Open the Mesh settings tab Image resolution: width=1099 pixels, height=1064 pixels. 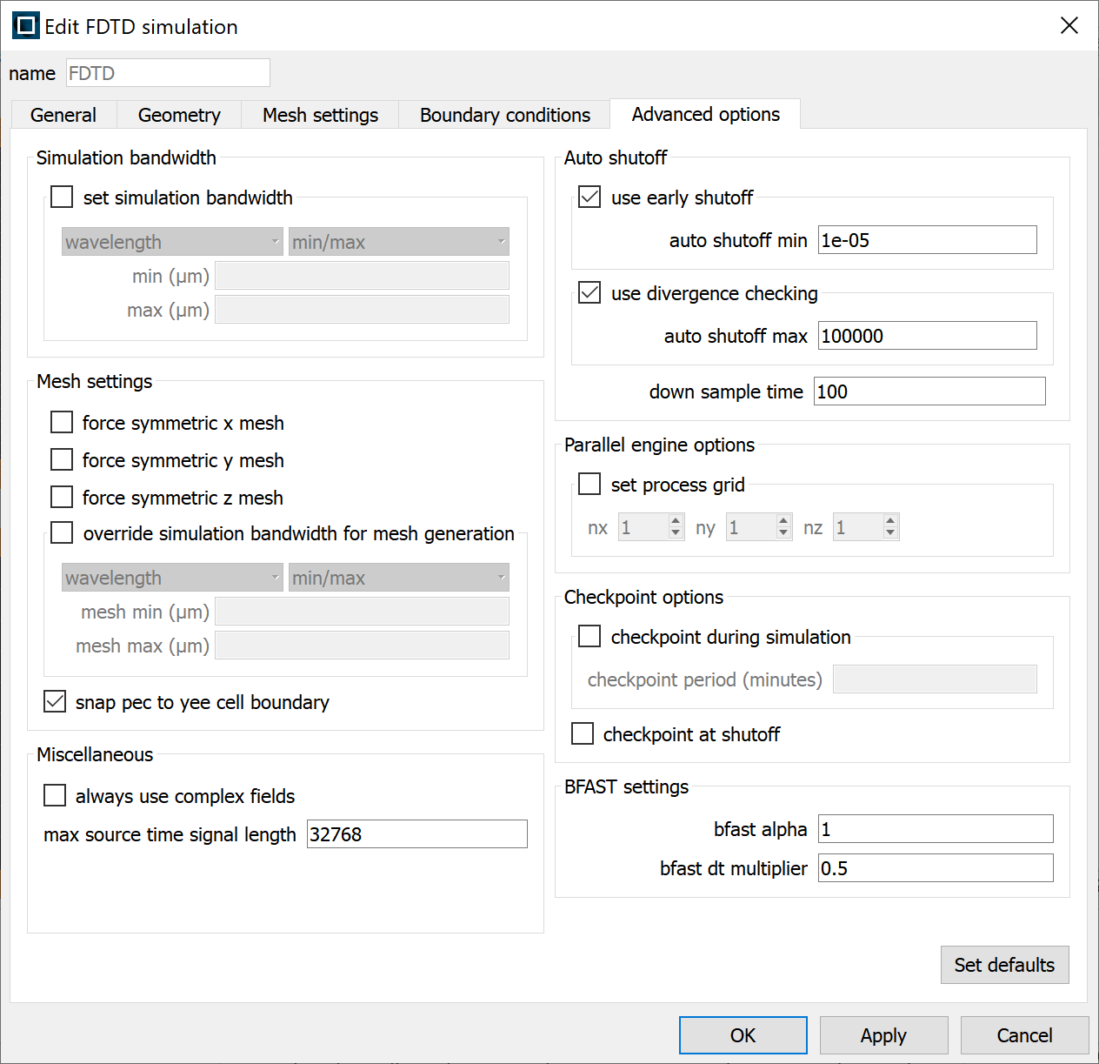pyautogui.click(x=320, y=115)
